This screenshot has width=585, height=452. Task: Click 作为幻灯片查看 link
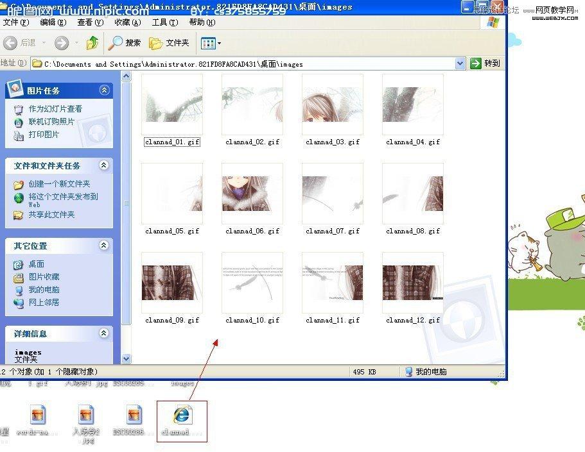[55, 109]
